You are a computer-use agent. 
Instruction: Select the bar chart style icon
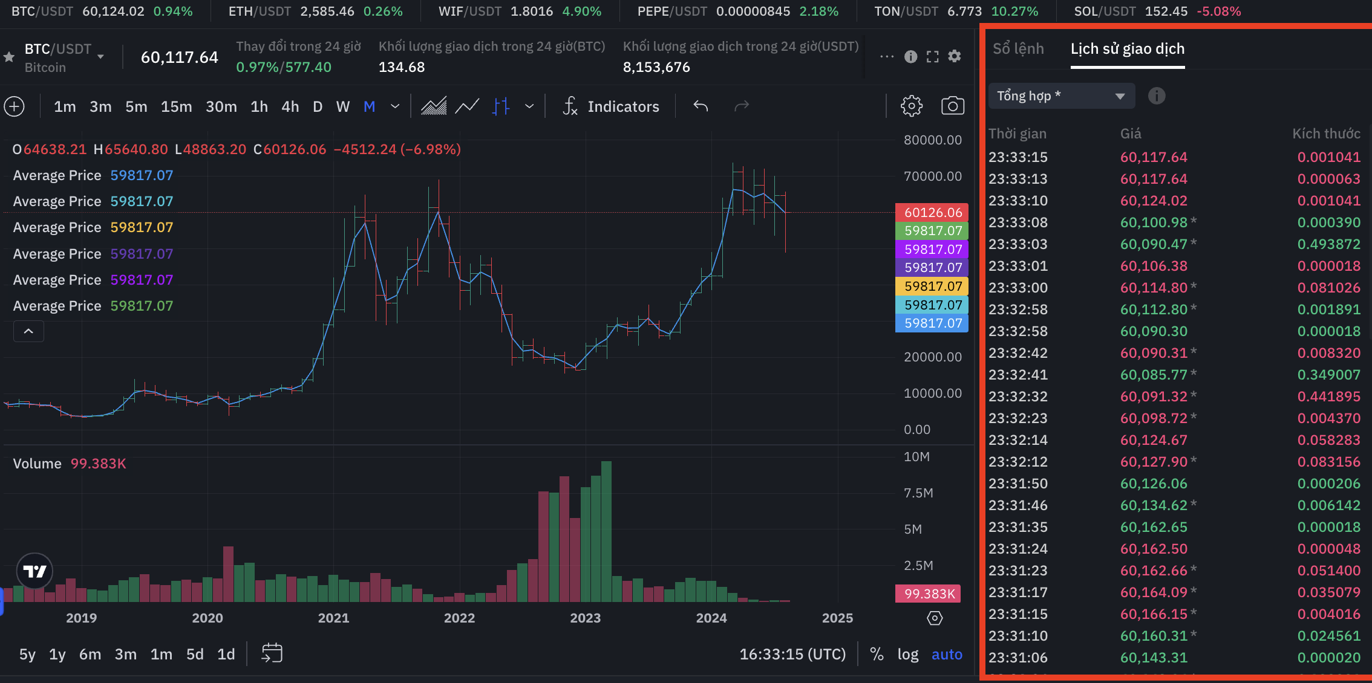click(x=501, y=107)
